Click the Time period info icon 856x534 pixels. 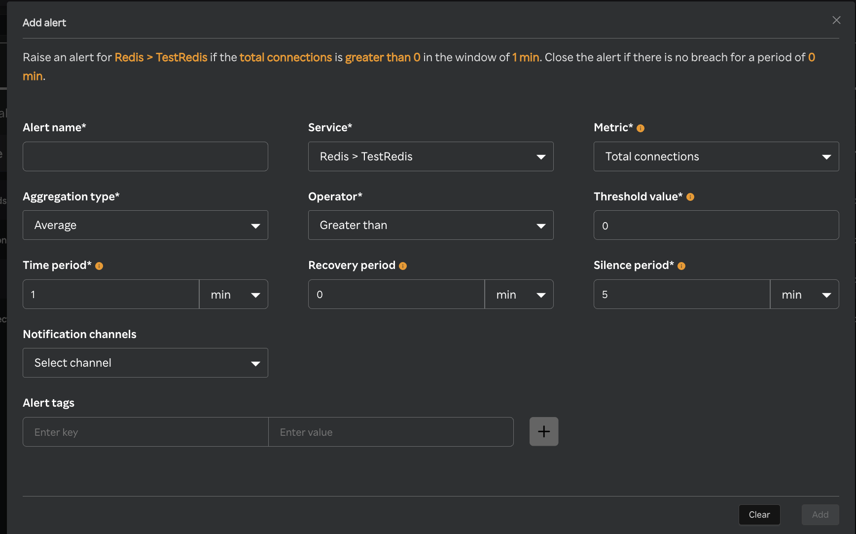[99, 266]
